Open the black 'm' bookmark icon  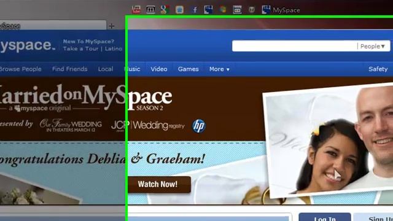tap(150, 10)
